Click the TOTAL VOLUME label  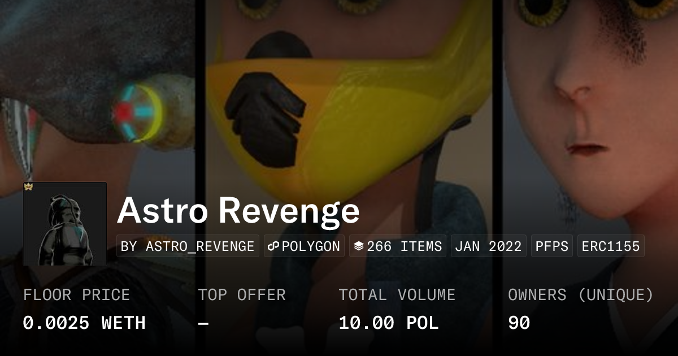[x=397, y=295]
